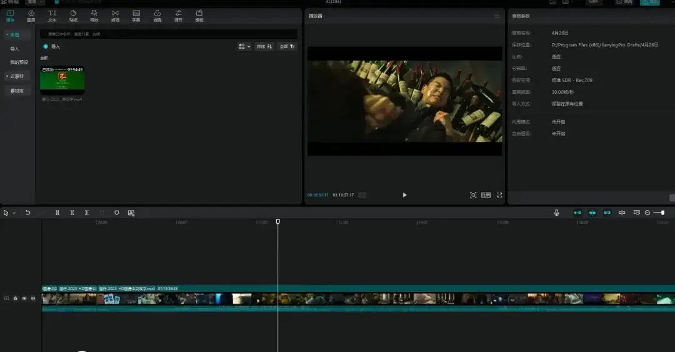This screenshot has width=675, height=352.
Task: Open the Text (文本) tab
Action: pos(52,16)
